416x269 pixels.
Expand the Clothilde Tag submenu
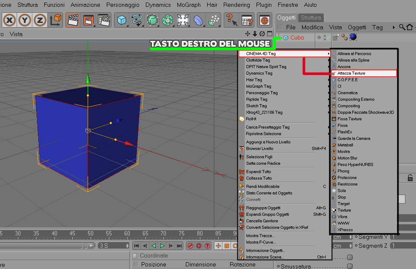coord(284,60)
